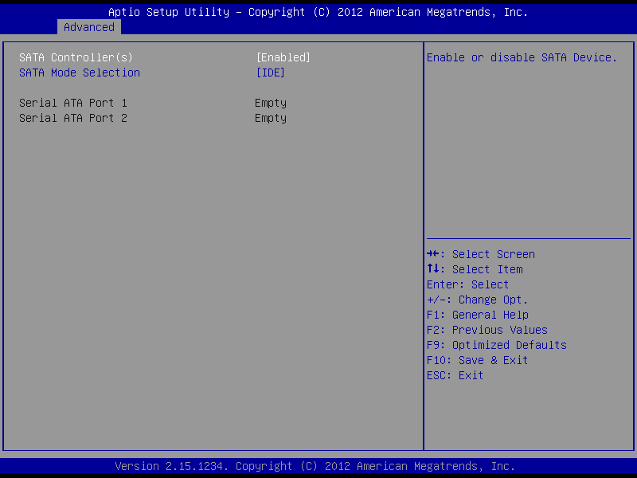637x478 pixels.
Task: Click the left-right arrows icon for Select Screen
Action: pos(433,254)
